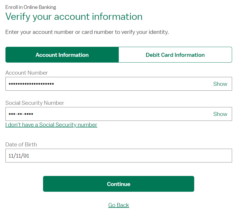Select the Date of Birth input box
Viewport: 247px width, 217px height.
click(x=118, y=156)
